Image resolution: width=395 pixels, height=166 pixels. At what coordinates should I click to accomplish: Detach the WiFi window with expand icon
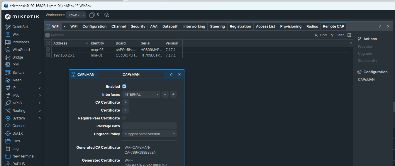[x=380, y=26]
